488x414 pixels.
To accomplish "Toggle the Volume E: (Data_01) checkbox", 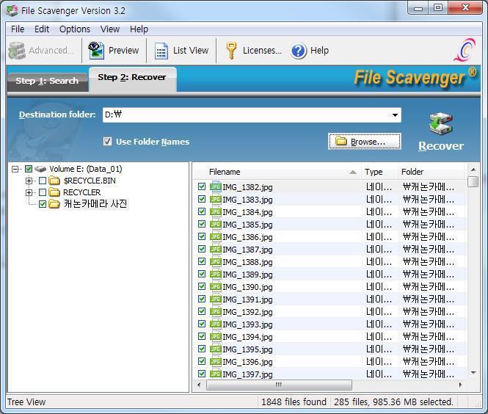I will (x=29, y=169).
